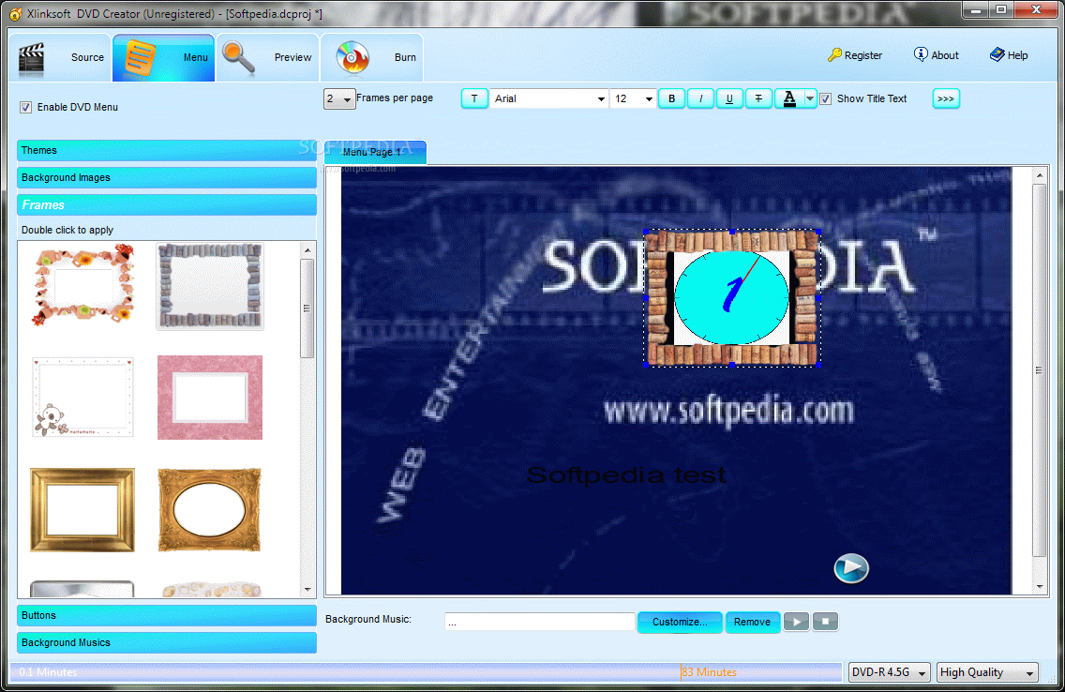The height and width of the screenshot is (692, 1065).
Task: Collapse the Frames section header
Action: 167,204
